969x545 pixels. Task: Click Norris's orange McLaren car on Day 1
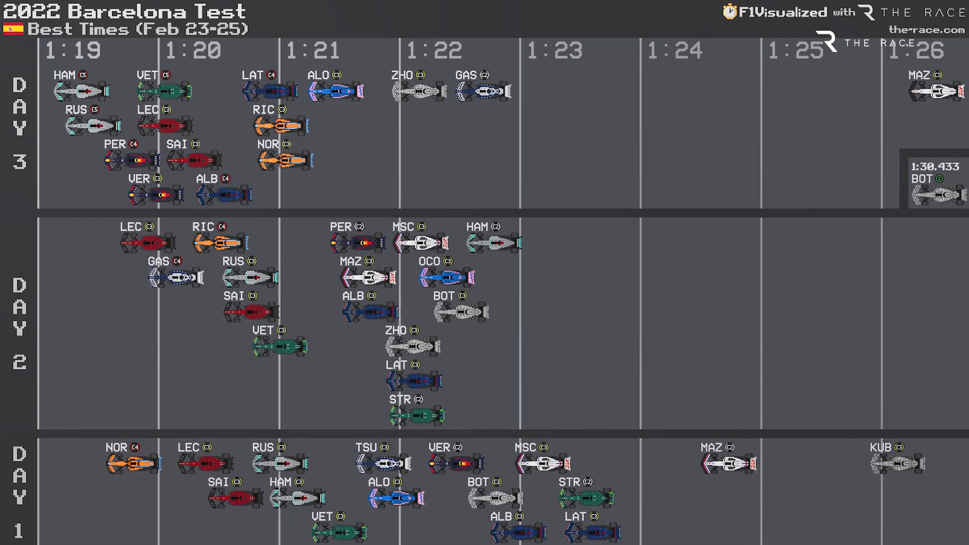133,464
